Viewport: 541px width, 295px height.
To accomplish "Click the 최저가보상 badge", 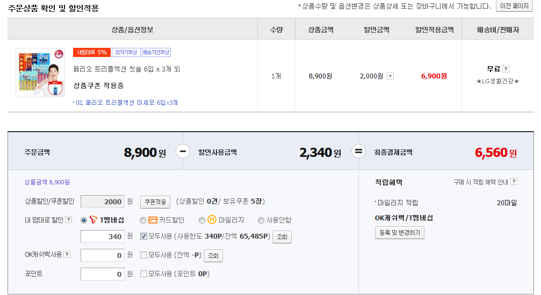I will (126, 53).
